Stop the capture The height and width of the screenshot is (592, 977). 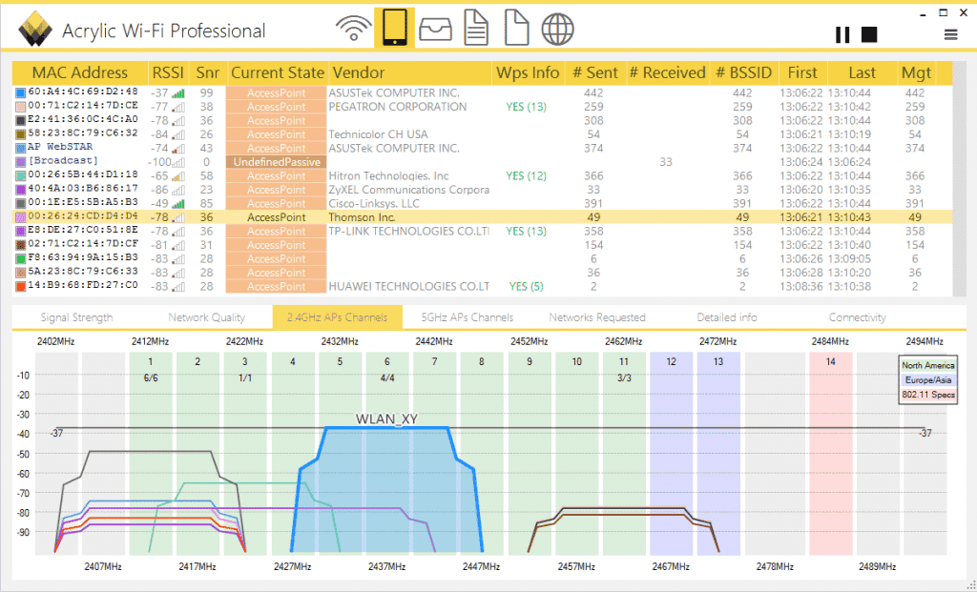point(869,35)
